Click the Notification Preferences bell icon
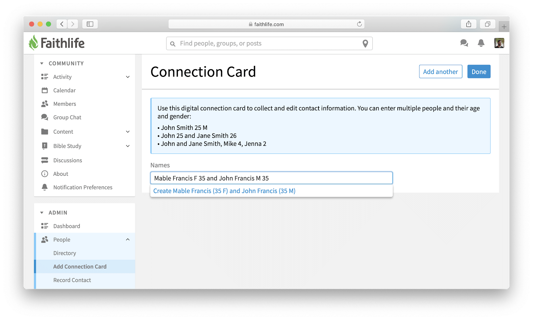 click(x=45, y=187)
